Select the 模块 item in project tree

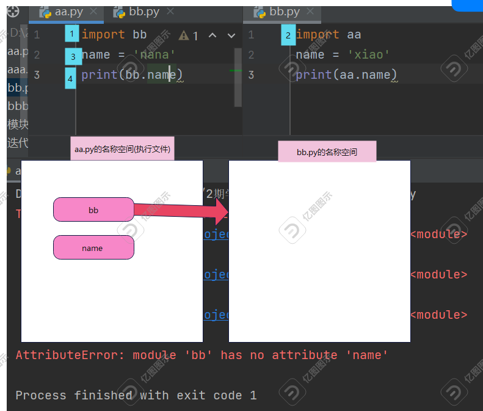pos(18,124)
